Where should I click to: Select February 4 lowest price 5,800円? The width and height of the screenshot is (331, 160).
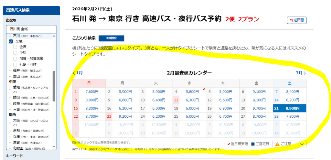(192, 92)
